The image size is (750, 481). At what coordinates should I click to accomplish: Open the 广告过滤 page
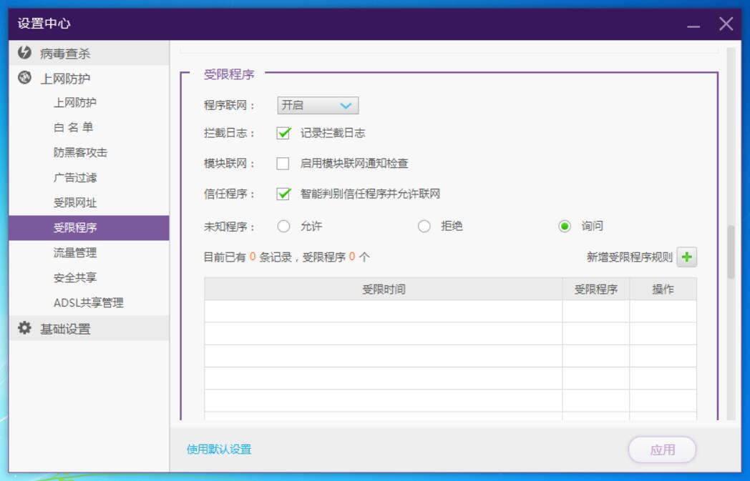pos(75,178)
